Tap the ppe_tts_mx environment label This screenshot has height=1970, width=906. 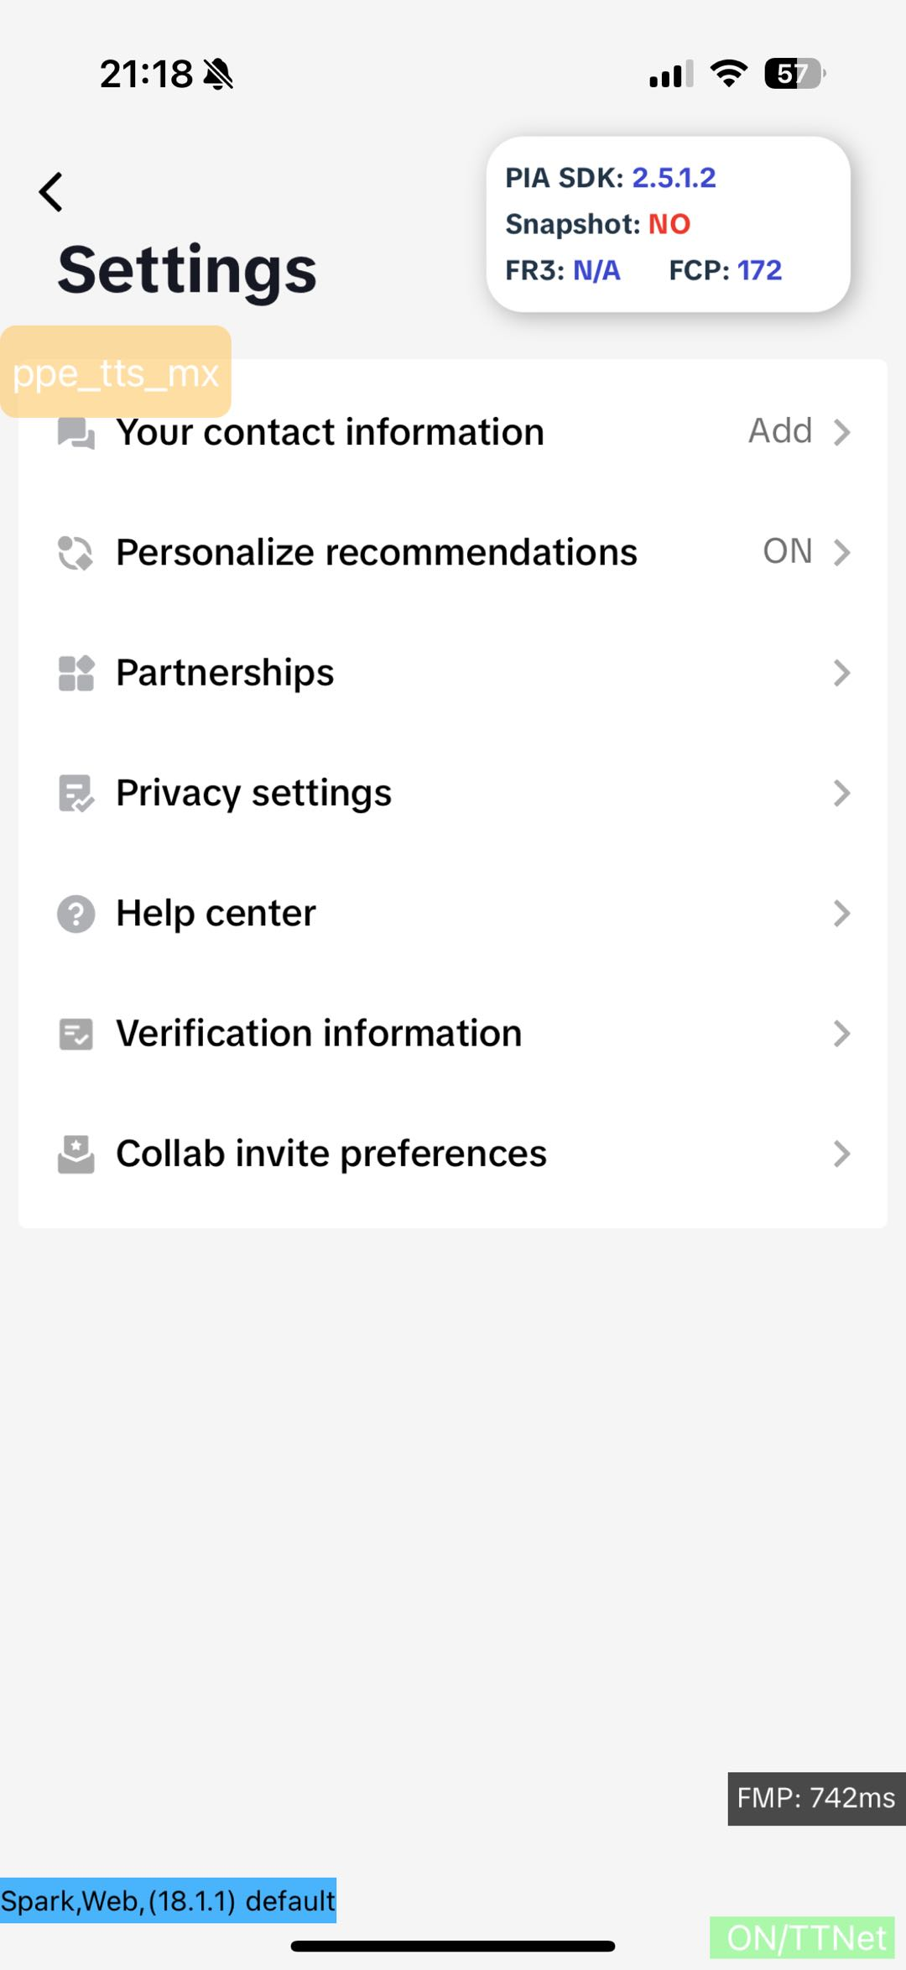(116, 372)
